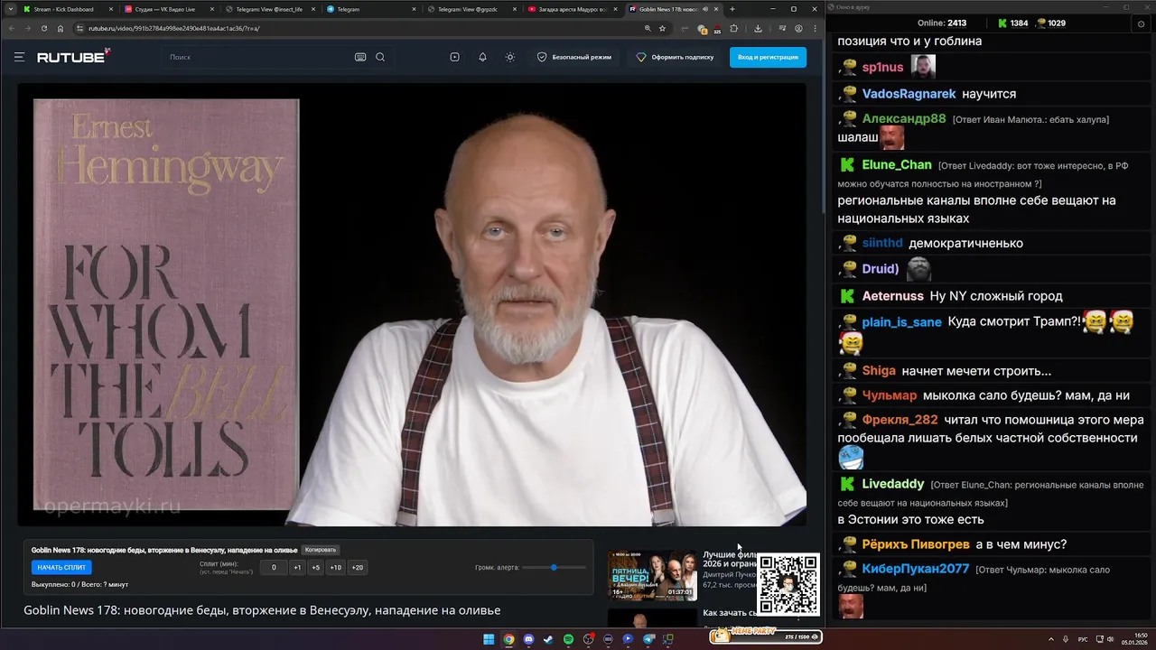The image size is (1156, 650).
Task: Open Discord from taskbar
Action: point(528,639)
